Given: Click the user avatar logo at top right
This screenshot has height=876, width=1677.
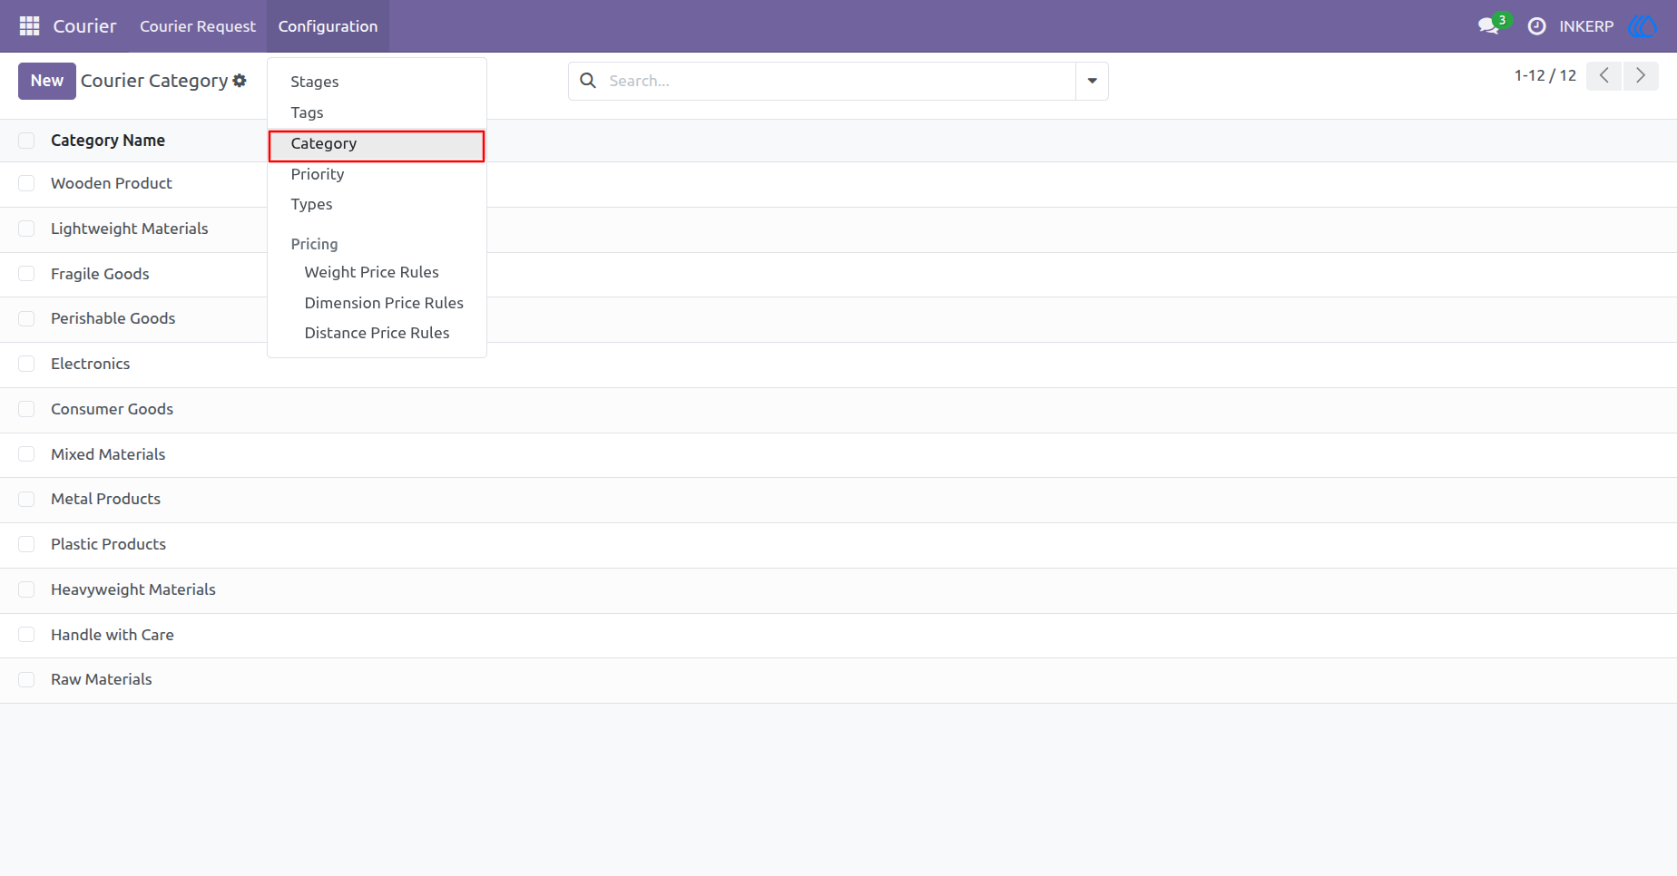Looking at the screenshot, I should [x=1643, y=26].
